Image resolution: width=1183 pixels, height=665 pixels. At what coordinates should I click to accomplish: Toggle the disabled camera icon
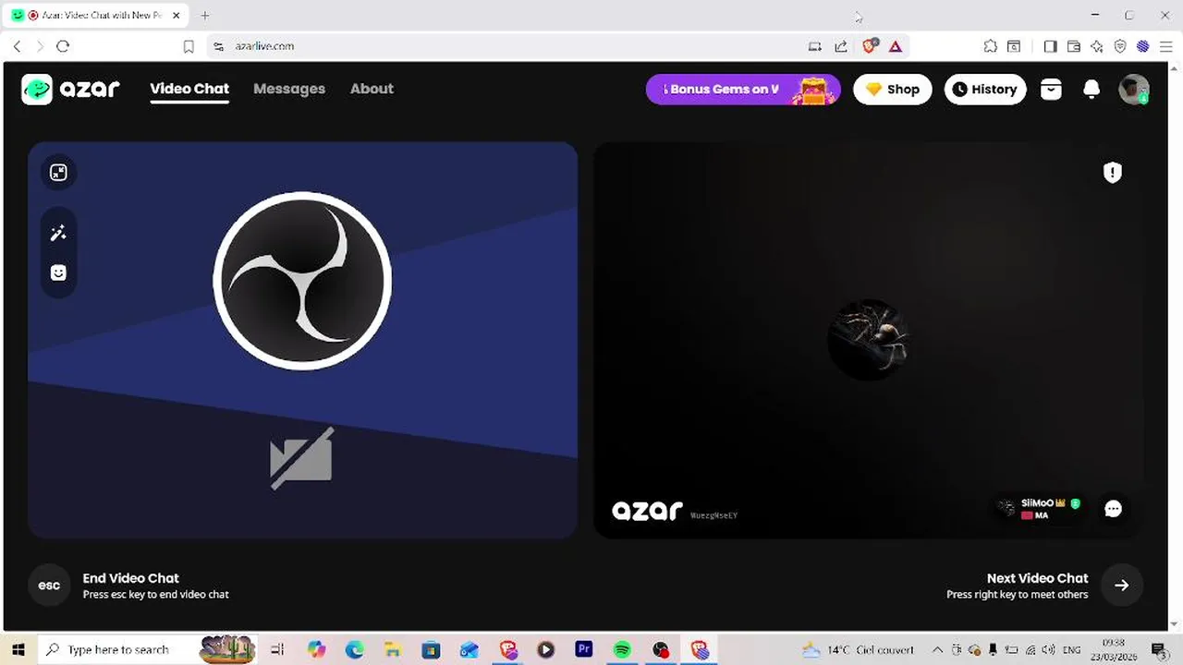(301, 458)
